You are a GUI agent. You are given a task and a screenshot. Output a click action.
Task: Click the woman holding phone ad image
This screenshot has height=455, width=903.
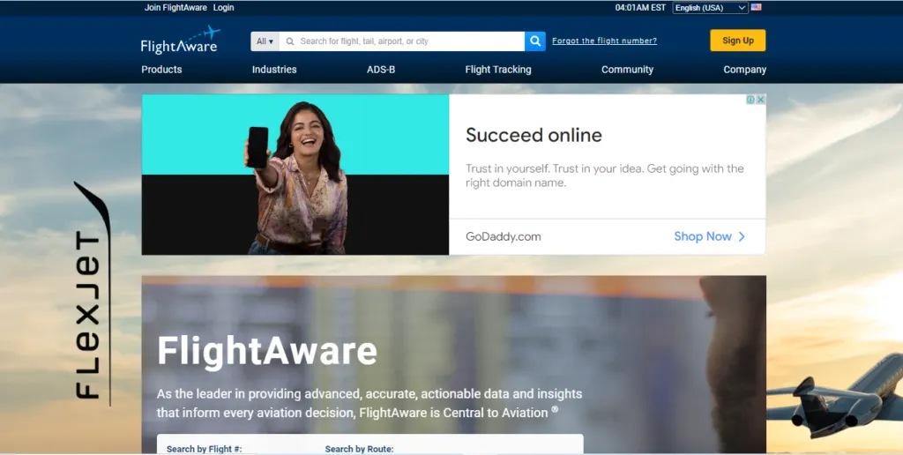coord(295,175)
